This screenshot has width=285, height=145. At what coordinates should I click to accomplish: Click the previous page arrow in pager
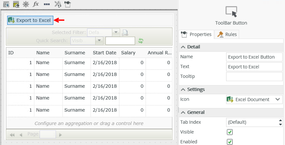21,135
